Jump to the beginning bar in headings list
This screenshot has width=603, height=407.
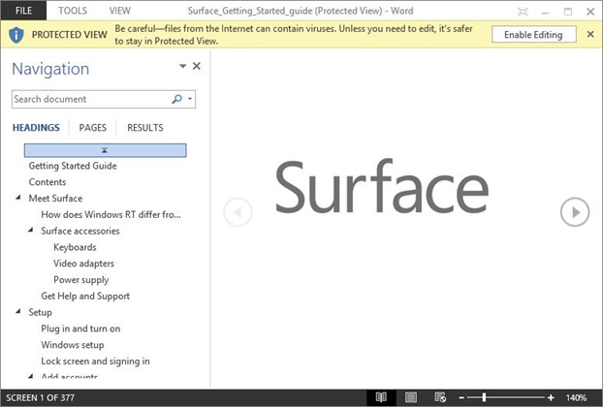(x=105, y=150)
